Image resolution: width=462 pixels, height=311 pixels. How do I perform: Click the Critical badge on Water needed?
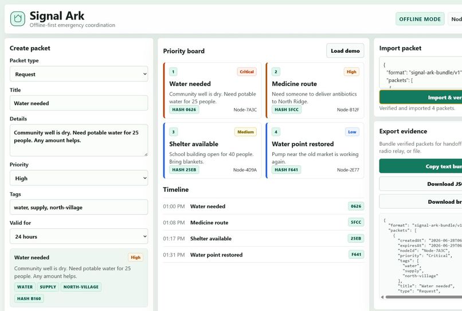pyautogui.click(x=246, y=72)
